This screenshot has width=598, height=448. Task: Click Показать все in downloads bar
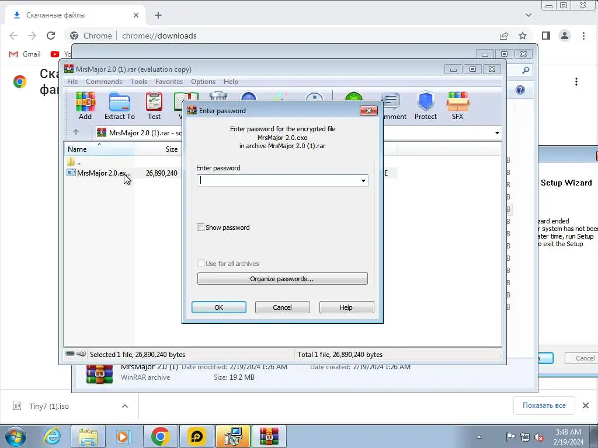pyautogui.click(x=544, y=405)
